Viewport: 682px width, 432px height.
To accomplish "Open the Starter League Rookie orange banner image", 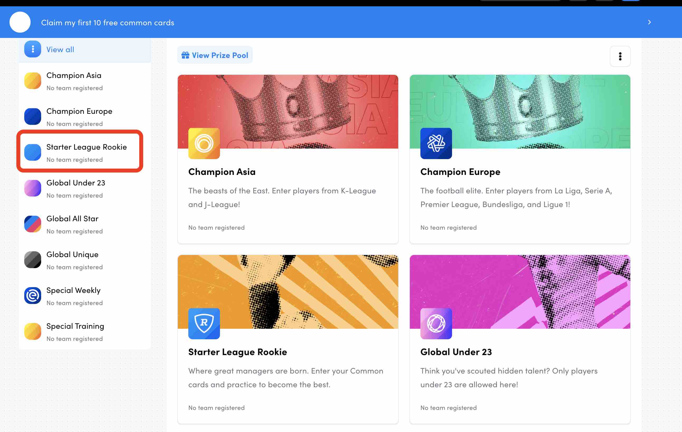I will pyautogui.click(x=288, y=292).
